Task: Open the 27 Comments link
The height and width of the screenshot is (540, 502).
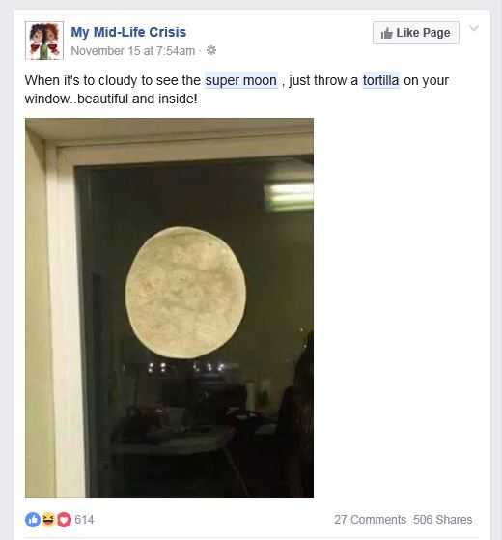Action: click(x=370, y=520)
